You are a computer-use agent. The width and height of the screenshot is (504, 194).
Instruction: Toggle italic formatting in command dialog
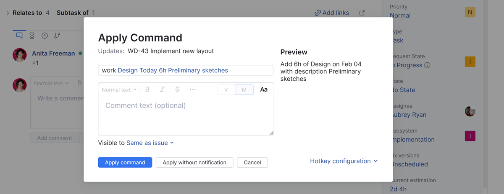(x=162, y=89)
